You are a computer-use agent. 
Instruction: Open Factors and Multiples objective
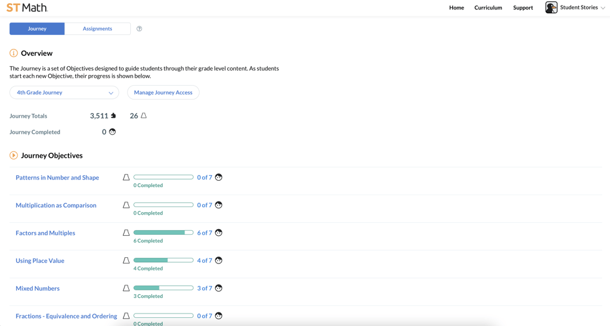(x=46, y=233)
